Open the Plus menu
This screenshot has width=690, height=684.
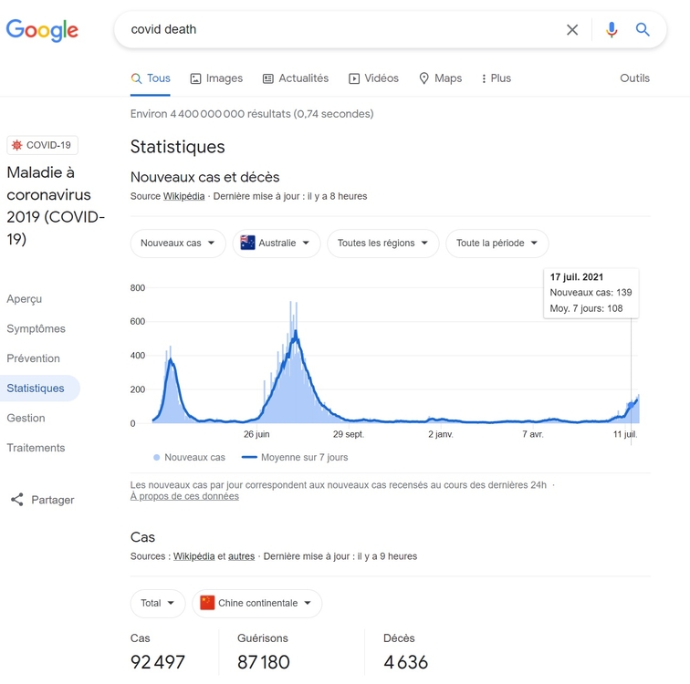pos(496,78)
